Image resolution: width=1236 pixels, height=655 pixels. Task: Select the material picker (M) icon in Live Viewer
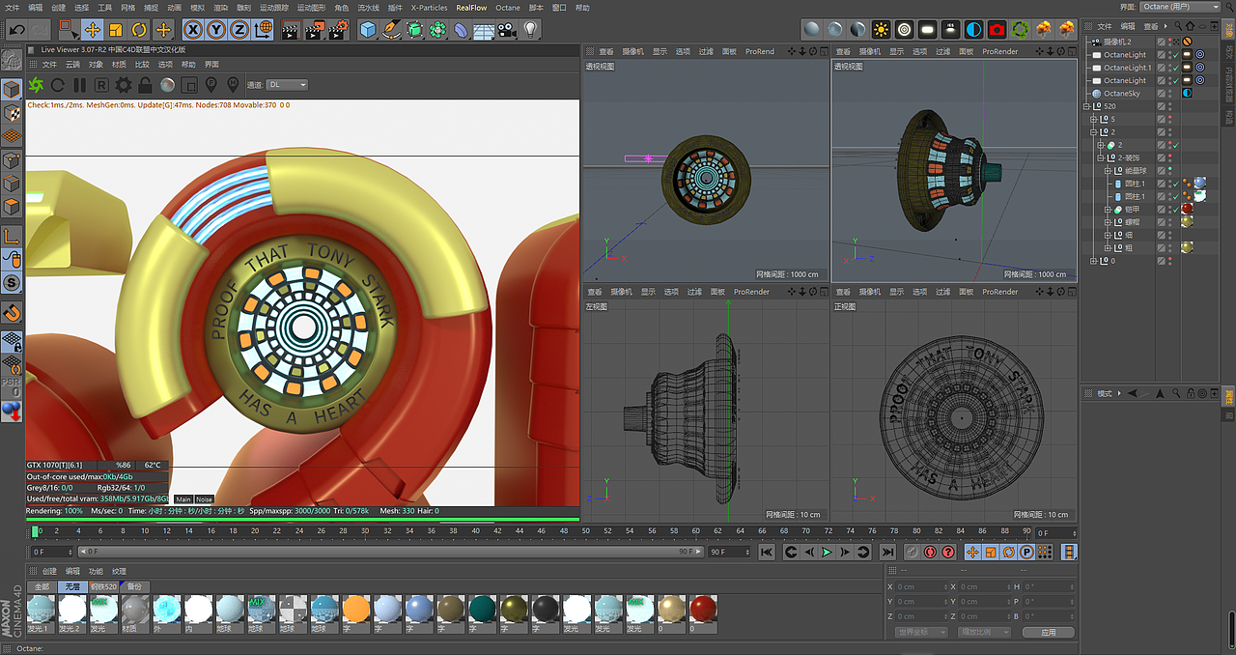[233, 85]
